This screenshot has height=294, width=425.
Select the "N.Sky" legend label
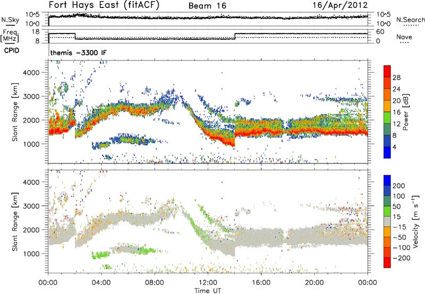10,20
